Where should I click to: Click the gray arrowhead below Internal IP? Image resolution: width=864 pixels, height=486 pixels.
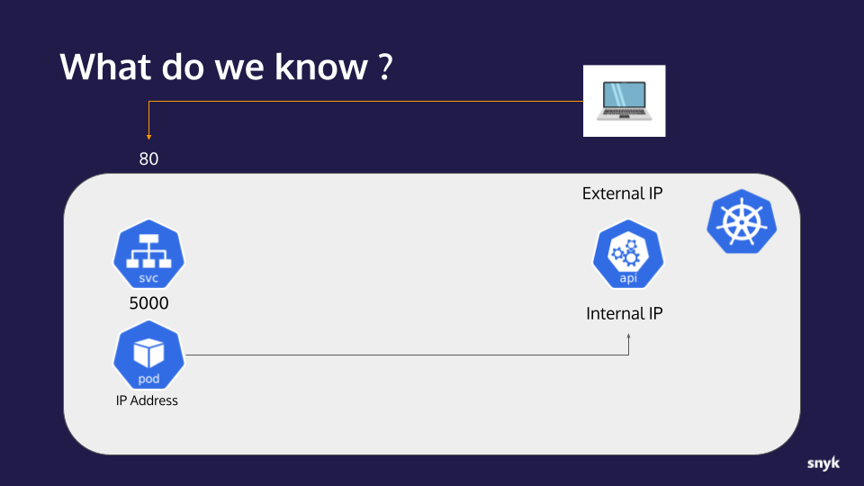629,337
